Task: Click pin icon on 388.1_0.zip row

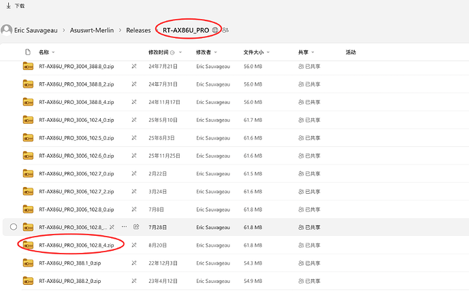Action: point(134,263)
